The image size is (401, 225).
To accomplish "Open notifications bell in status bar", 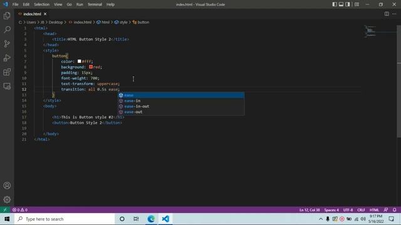I will [x=394, y=210].
